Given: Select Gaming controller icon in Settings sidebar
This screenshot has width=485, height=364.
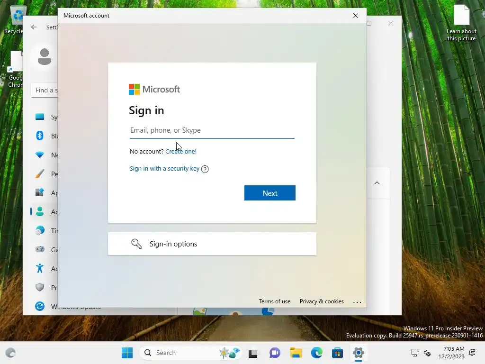Looking at the screenshot, I should click(40, 249).
